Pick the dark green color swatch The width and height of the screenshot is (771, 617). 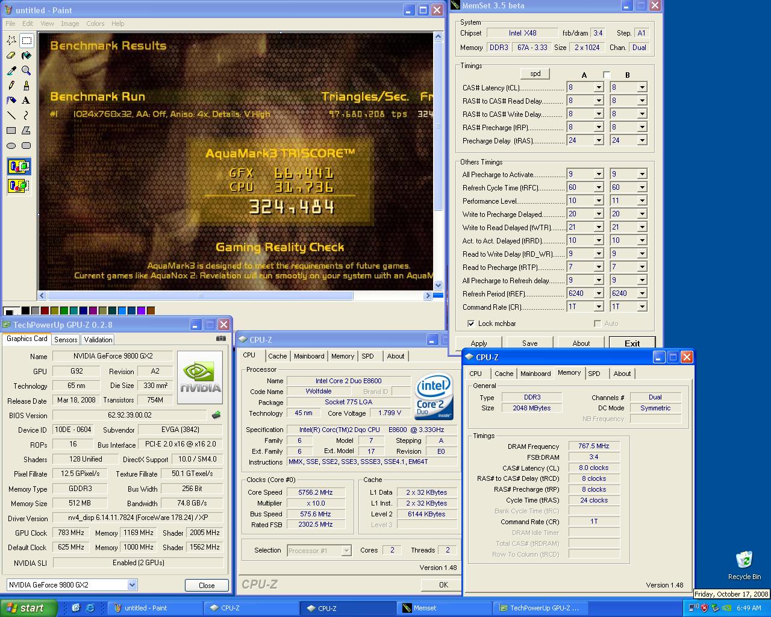64,311
